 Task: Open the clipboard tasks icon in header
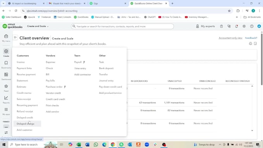(221, 26)
